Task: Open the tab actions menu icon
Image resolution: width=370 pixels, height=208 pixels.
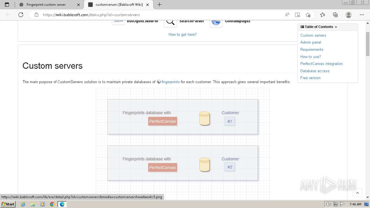Action: pyautogui.click(x=7, y=5)
